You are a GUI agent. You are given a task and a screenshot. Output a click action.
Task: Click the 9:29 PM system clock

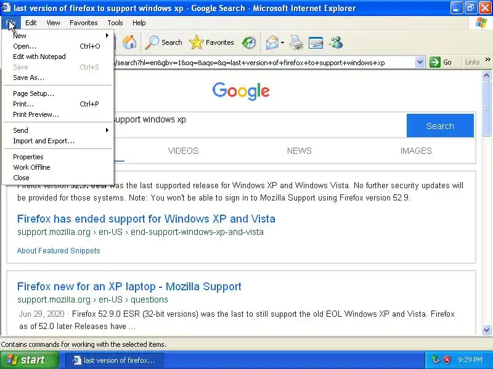pos(470,360)
